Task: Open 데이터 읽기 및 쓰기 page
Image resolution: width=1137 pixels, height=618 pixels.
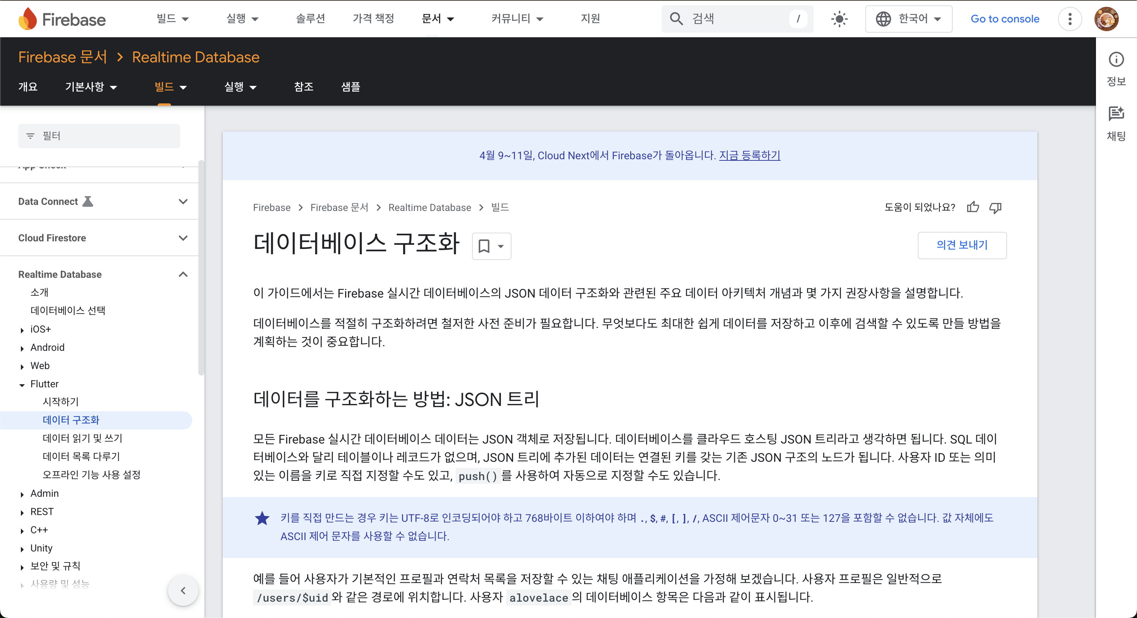Action: 82,438
